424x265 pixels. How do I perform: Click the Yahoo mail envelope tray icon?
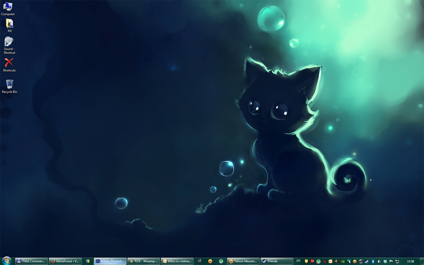330,261
